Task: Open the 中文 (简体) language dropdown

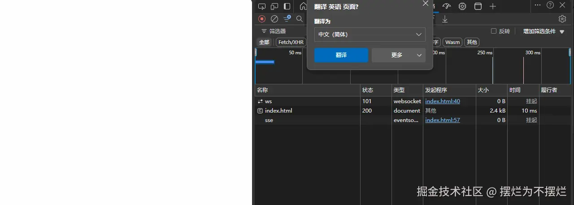Action: [370, 35]
